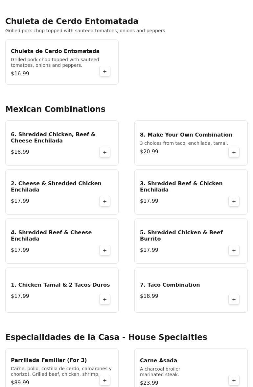Add Make Your Own Combination plus button
This screenshot has width=253, height=387.
[234, 152]
